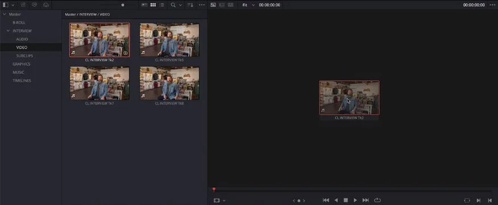The image size is (498, 205).
Task: Toggle loop playback
Action: pos(377,200)
